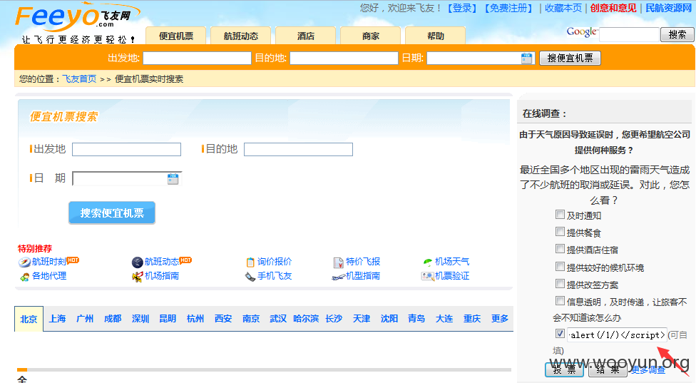
Task: Select the 北京 city tab
Action: [x=29, y=319]
